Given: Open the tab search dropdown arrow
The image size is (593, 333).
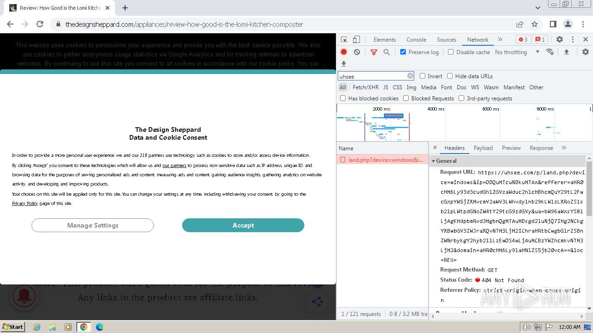Looking at the screenshot, I should (537, 8).
